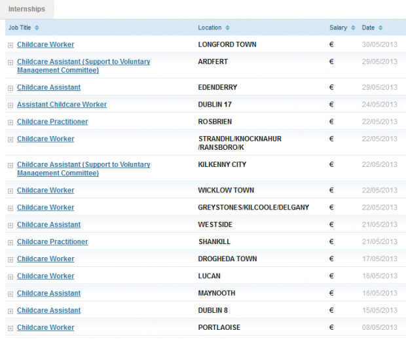Open Childcare Assistant link for Dublin 8
The image size is (406, 339).
click(x=48, y=310)
